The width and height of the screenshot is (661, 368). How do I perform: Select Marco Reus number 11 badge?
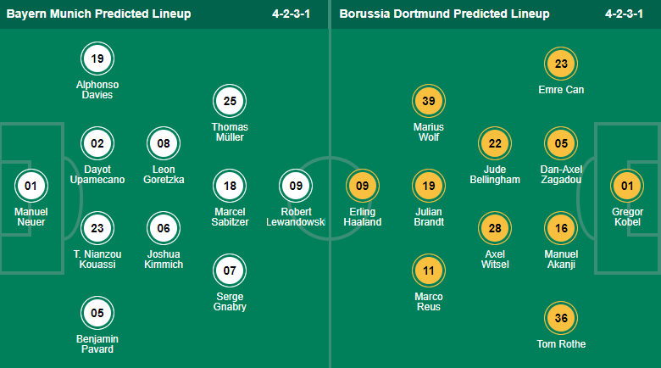[429, 270]
